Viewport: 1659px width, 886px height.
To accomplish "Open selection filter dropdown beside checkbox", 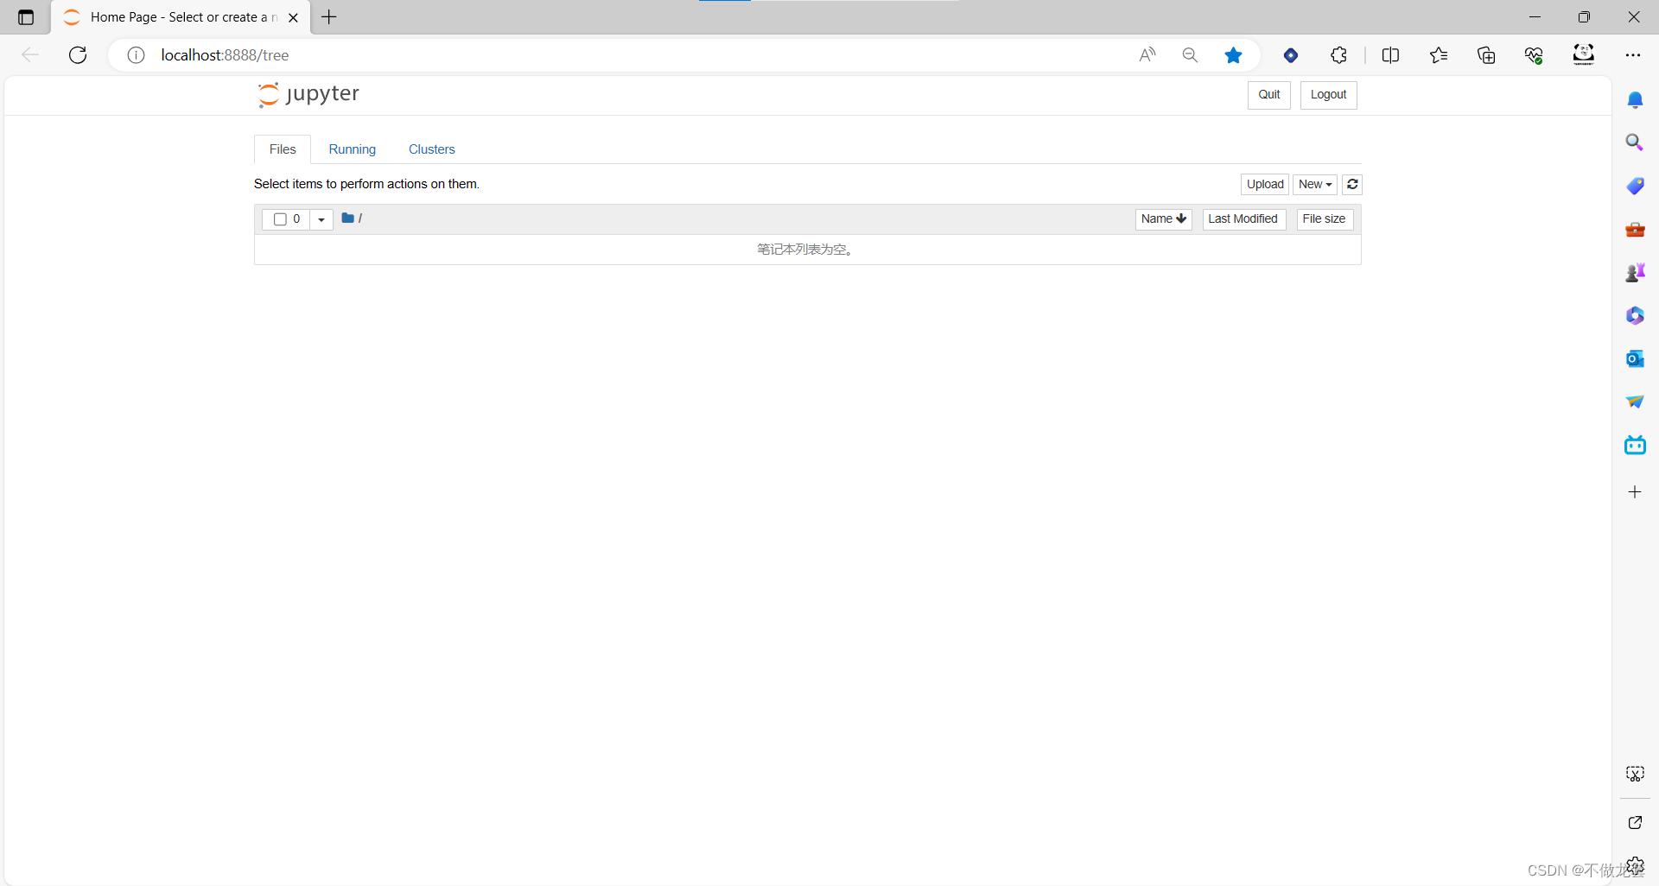I will pyautogui.click(x=321, y=219).
